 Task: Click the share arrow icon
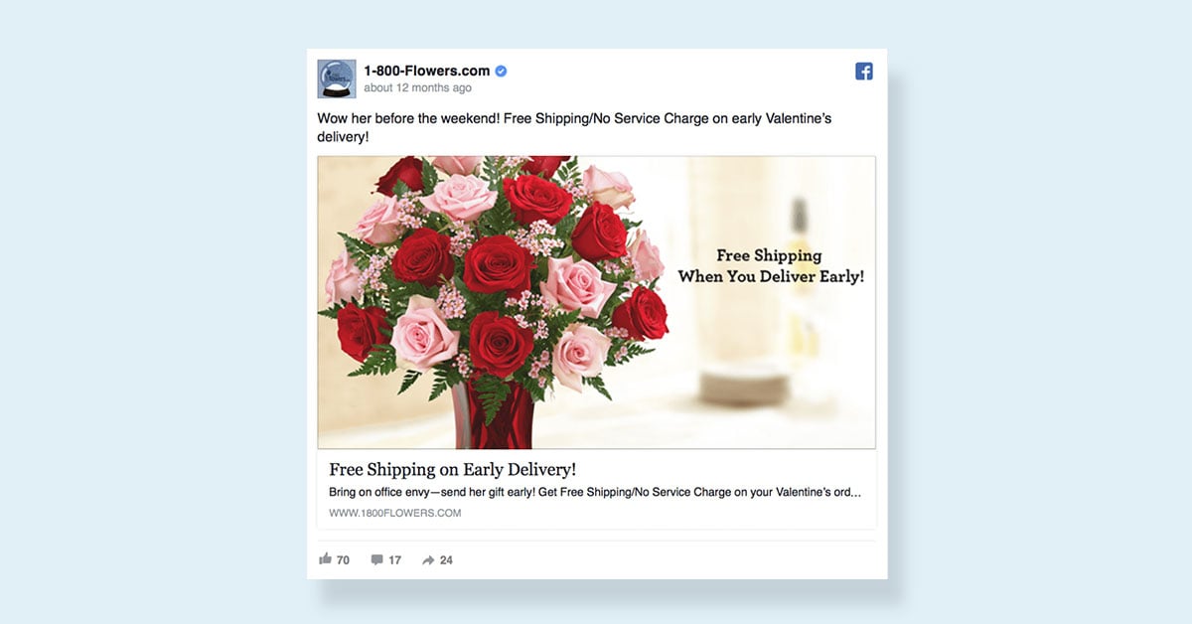(x=428, y=560)
